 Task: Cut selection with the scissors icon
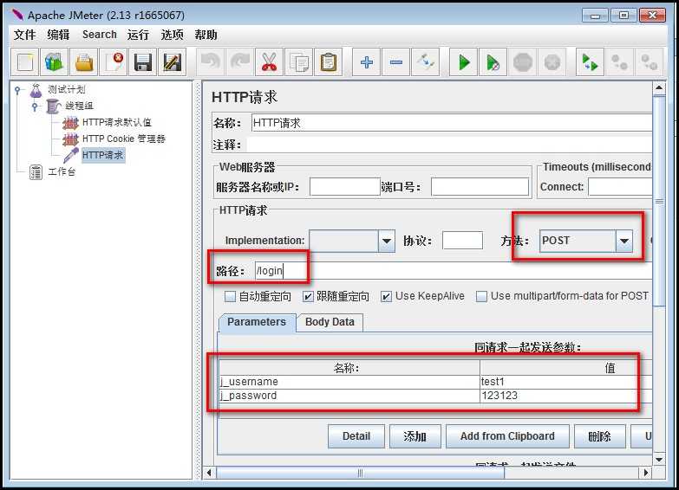pos(270,62)
